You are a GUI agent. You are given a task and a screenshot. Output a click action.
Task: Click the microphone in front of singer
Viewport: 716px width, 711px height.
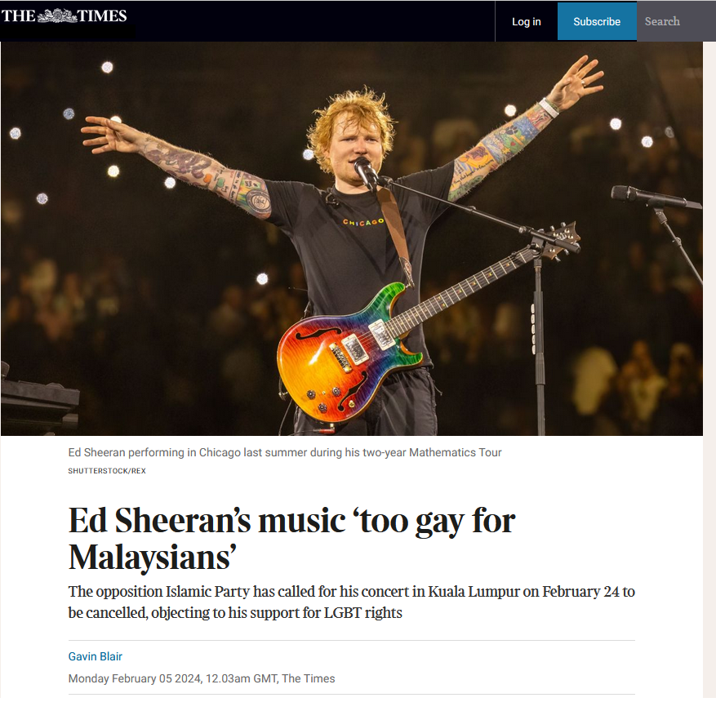point(366,171)
